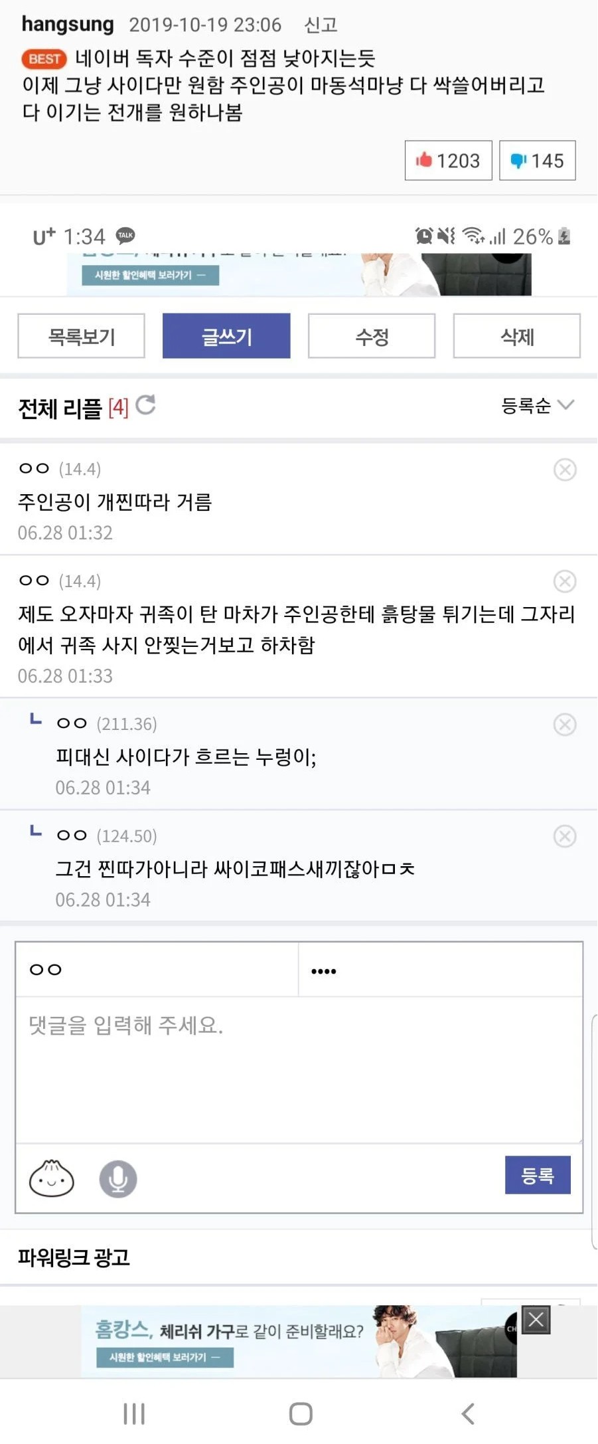598x1444 pixels.
Task: Click the nickname field containing ㅇㅇ
Action: (x=157, y=969)
